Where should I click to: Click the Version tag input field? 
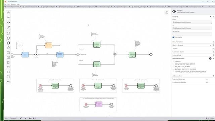(x=192, y=34)
